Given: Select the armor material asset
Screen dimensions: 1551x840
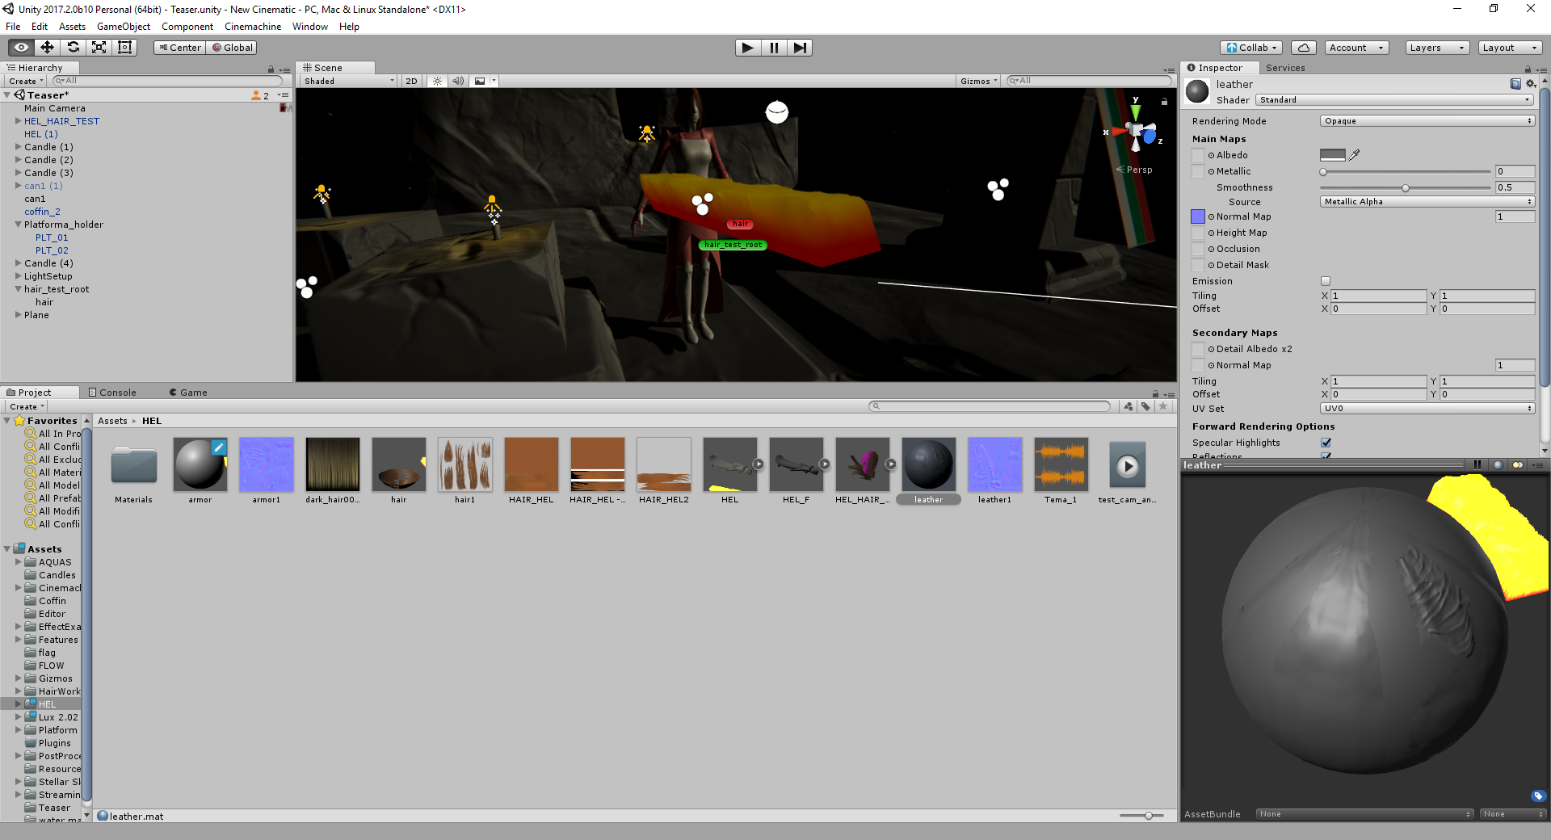Looking at the screenshot, I should click(x=200, y=472).
